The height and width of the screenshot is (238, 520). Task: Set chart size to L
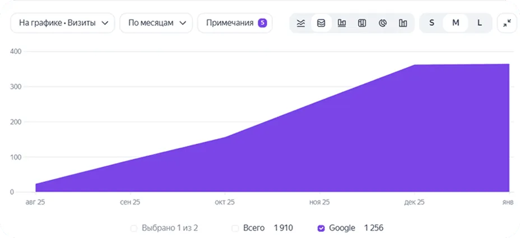479,23
